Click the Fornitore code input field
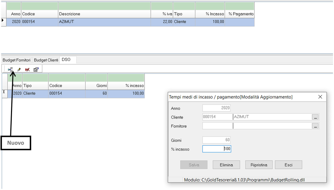 click(217, 126)
